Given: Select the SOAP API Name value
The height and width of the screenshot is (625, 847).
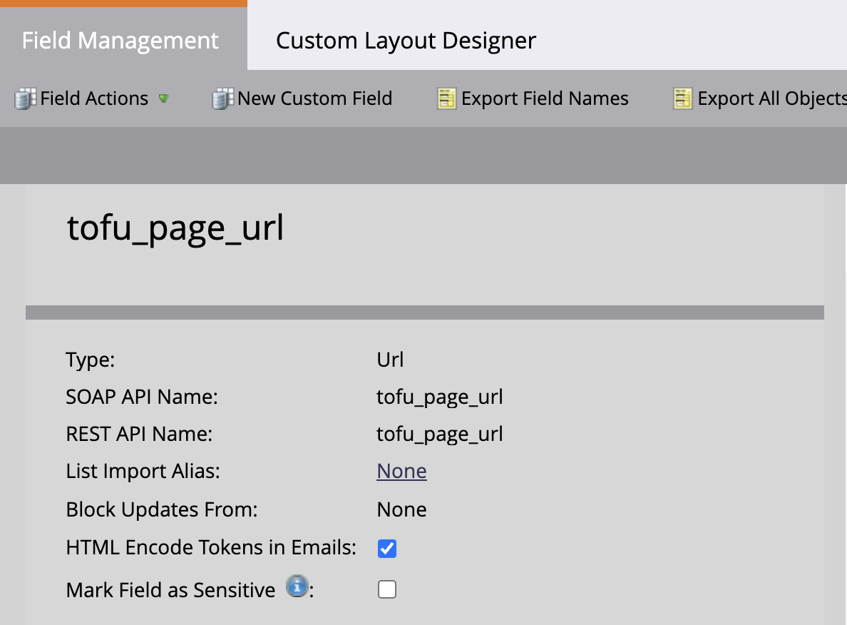Looking at the screenshot, I should tap(440, 397).
